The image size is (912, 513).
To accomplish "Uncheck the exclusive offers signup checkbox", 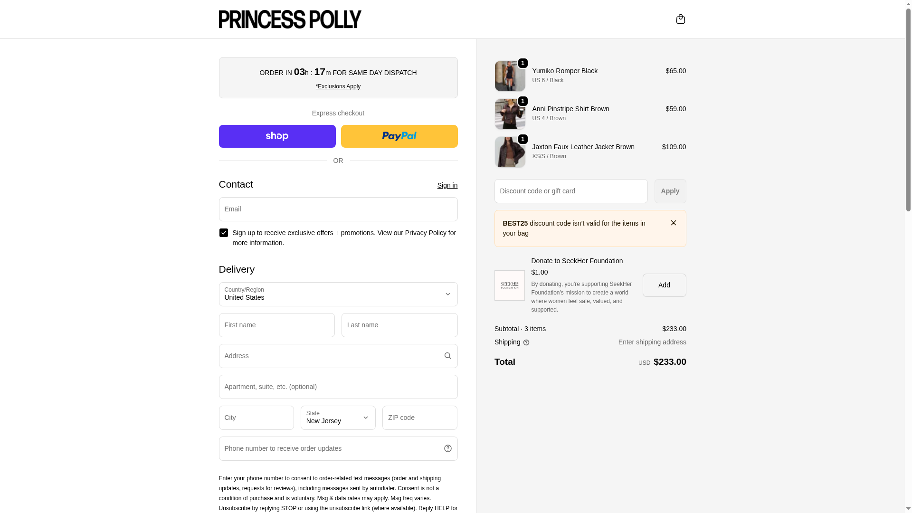I will pos(224,233).
